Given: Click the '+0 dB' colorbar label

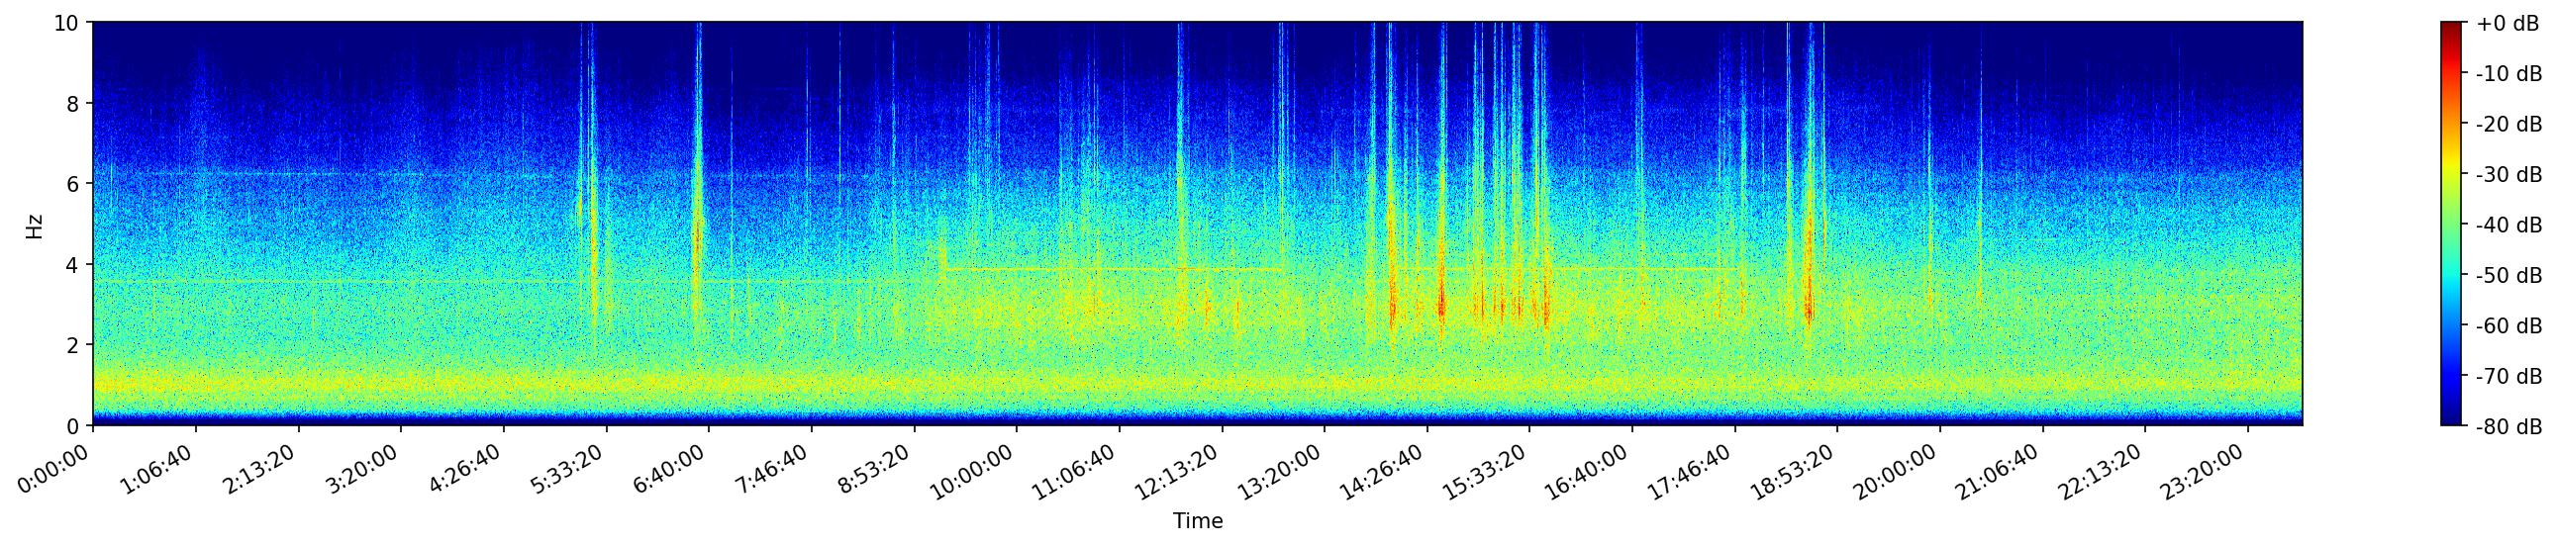Looking at the screenshot, I should coord(2507,24).
